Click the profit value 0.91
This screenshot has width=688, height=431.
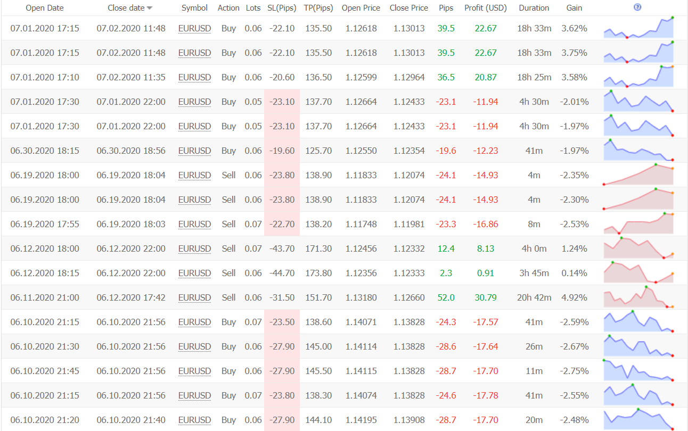click(486, 273)
